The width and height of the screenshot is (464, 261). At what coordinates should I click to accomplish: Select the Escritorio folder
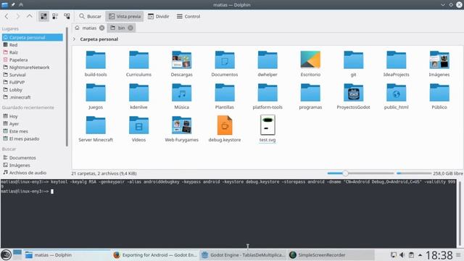[x=310, y=64]
